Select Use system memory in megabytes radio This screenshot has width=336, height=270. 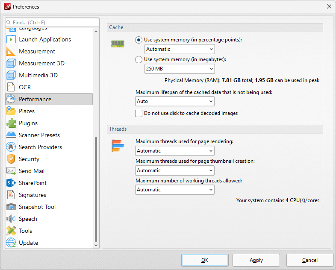pos(139,59)
